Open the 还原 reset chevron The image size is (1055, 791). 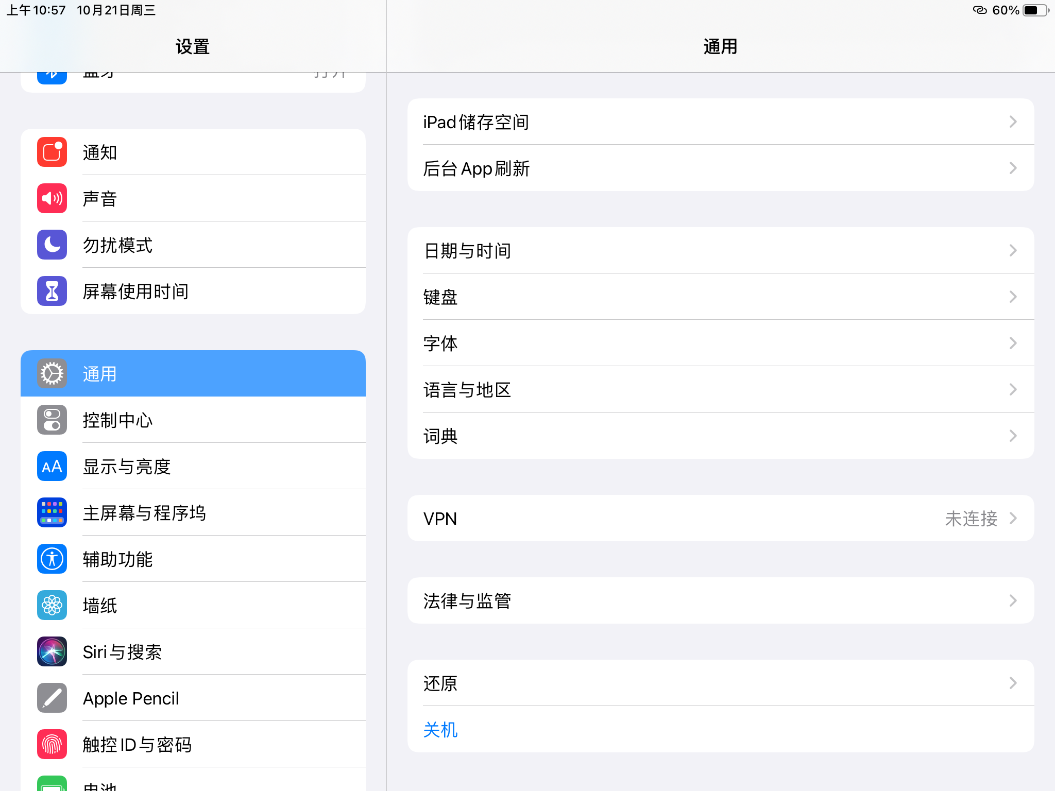tap(1013, 683)
